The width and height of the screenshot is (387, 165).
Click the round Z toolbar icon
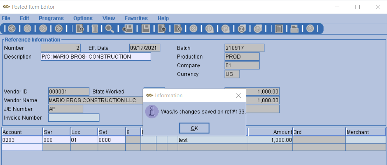241,29
